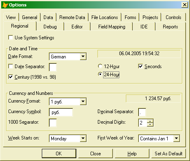Close the Options dialog with the X button
The width and height of the screenshot is (190, 161).
click(x=185, y=5)
